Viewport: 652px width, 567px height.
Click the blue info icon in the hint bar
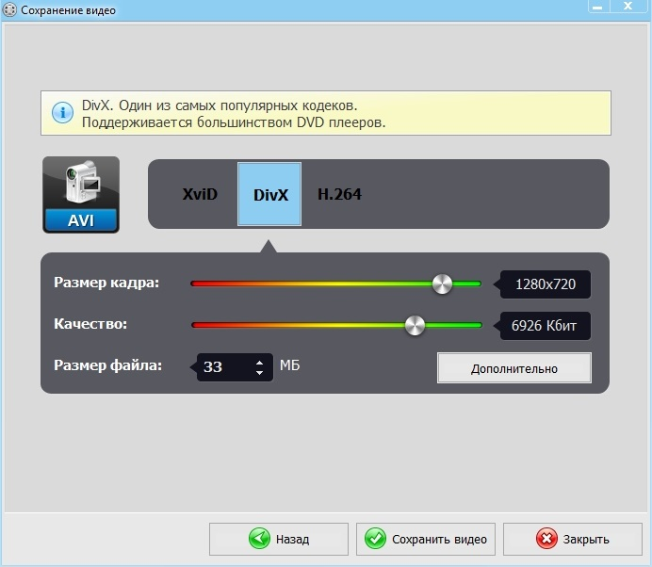pos(62,112)
